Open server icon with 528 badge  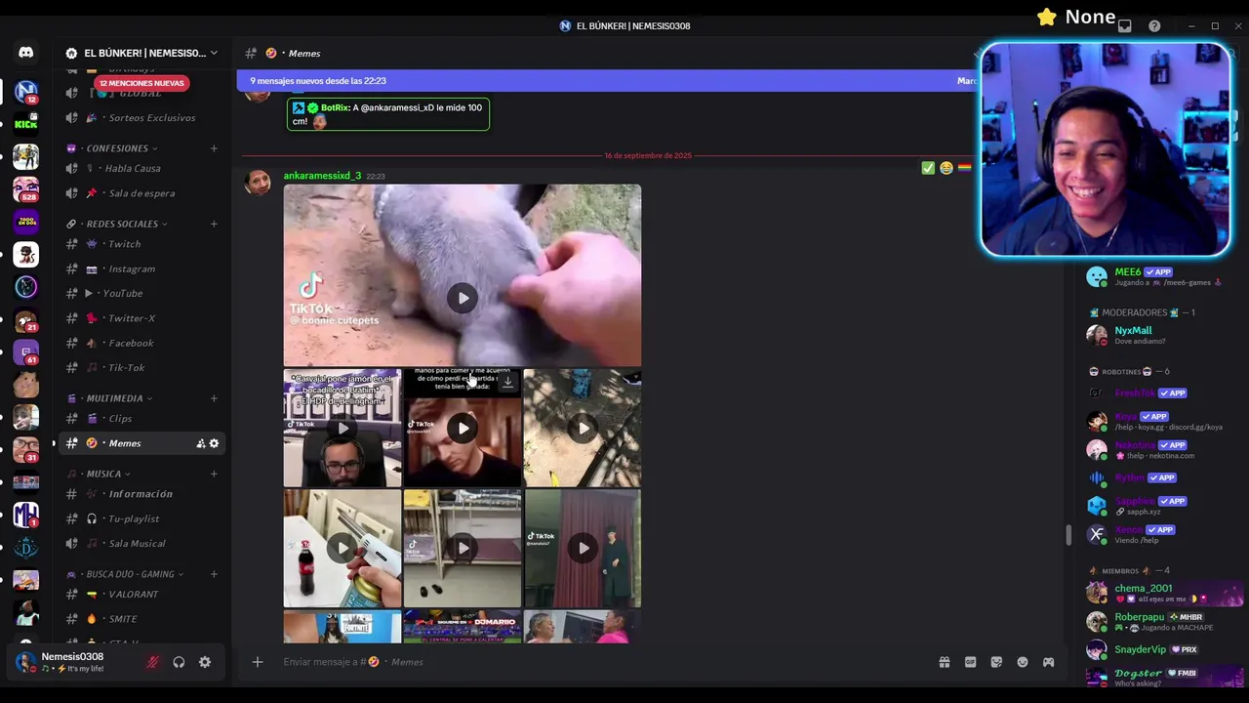pos(26,188)
